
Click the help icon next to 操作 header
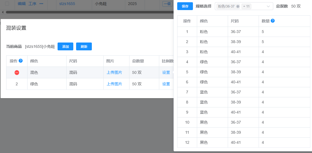pyautogui.click(x=21, y=61)
